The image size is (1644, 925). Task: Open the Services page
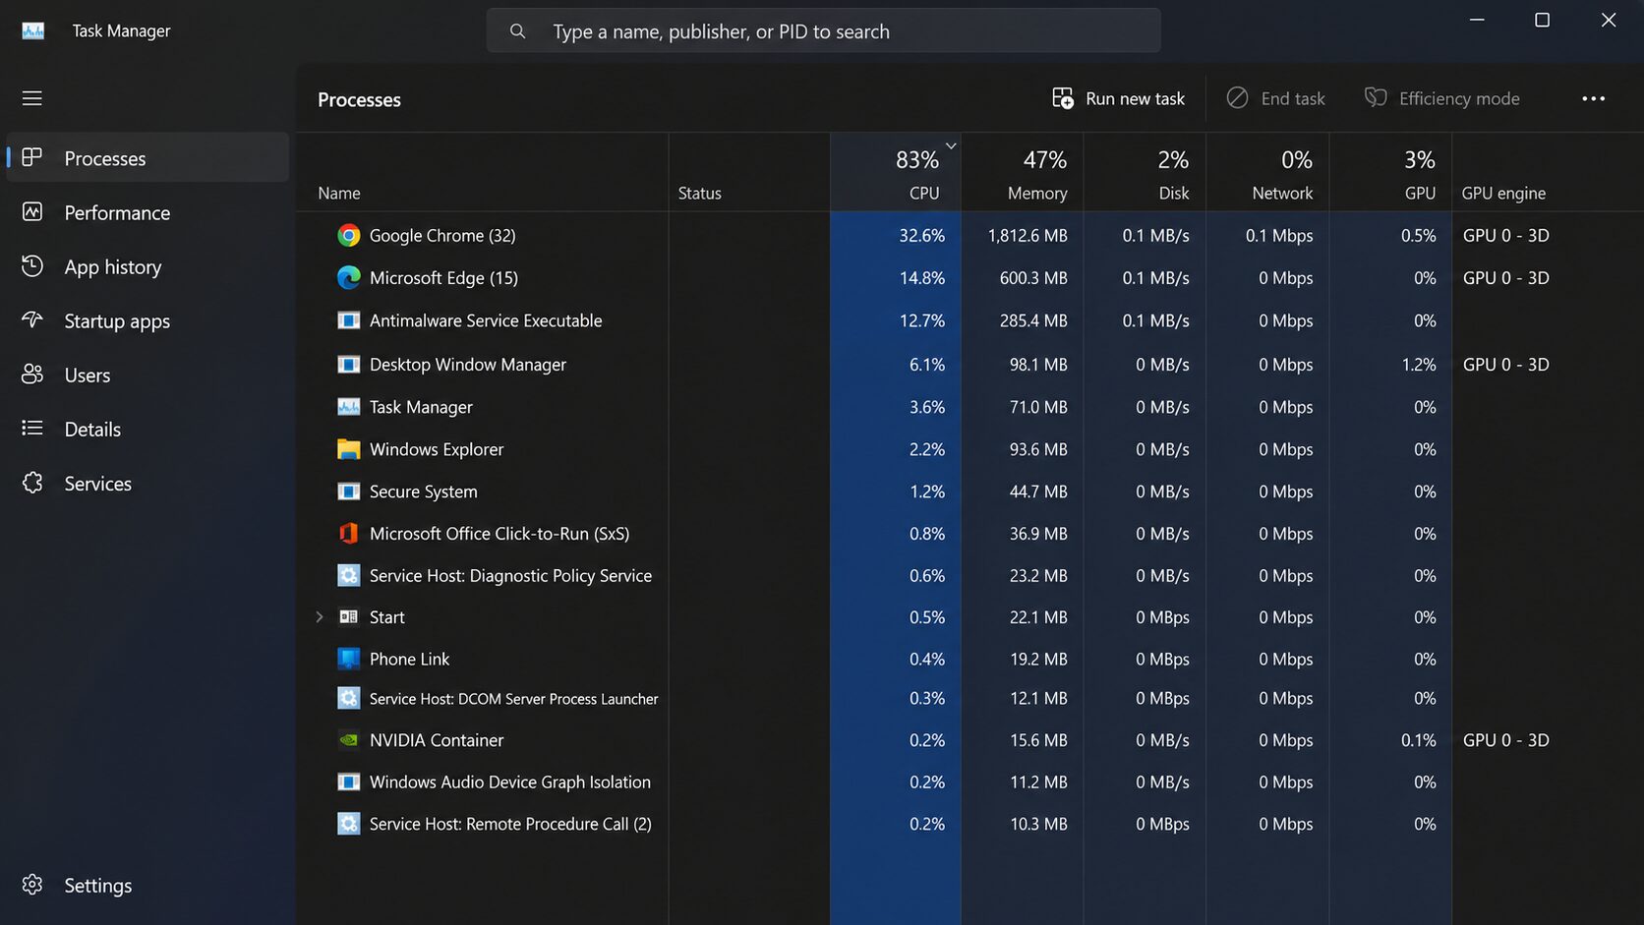coord(147,483)
